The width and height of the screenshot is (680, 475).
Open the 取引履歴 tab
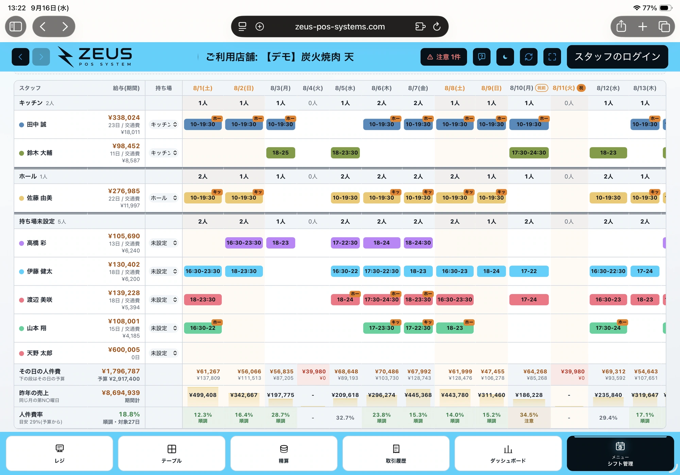click(x=396, y=454)
